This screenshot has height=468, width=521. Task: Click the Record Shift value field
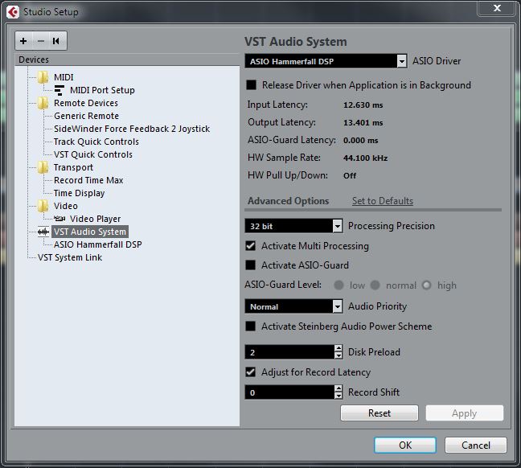(289, 392)
